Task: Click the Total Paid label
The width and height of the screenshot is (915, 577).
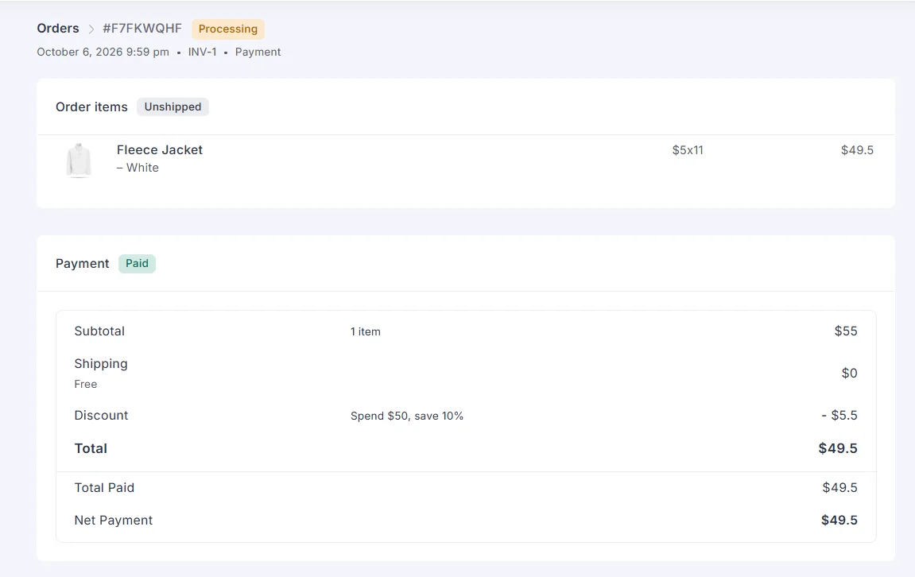Action: click(x=104, y=488)
